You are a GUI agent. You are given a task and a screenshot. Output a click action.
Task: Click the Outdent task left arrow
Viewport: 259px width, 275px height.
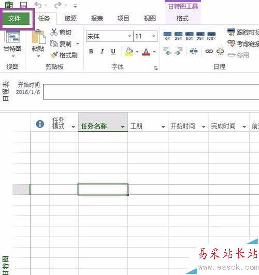coord(167,51)
